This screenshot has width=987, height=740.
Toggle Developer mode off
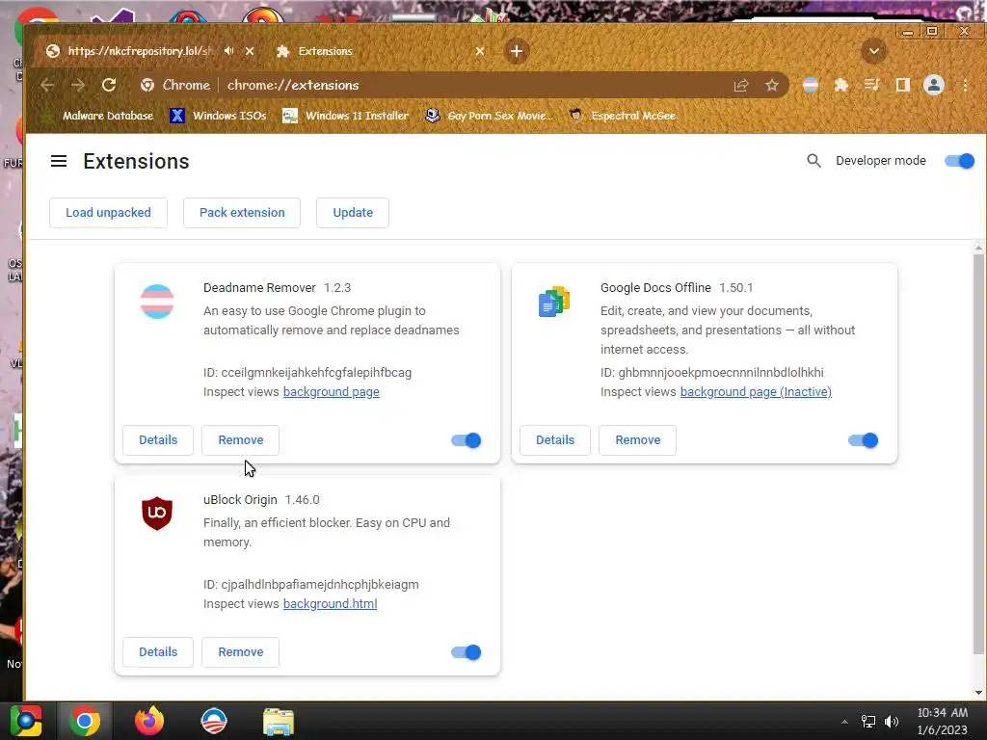coord(959,161)
